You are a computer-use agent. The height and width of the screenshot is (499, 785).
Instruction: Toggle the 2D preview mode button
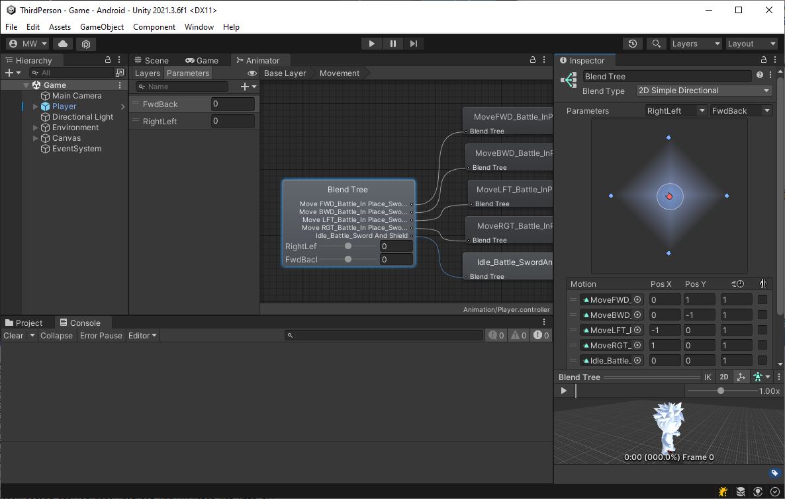point(724,377)
